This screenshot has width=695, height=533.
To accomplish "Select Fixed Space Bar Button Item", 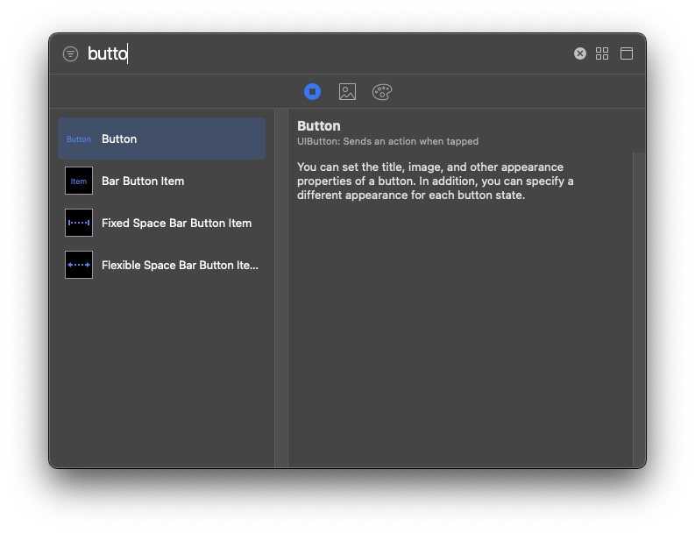I will coord(162,223).
